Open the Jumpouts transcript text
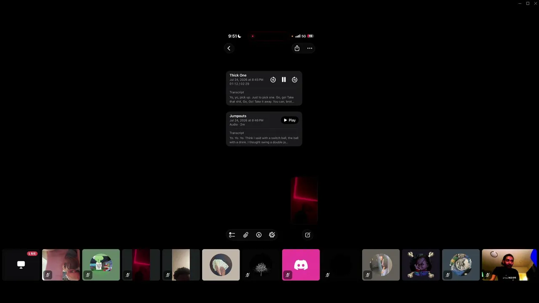The width and height of the screenshot is (539, 303). click(264, 140)
